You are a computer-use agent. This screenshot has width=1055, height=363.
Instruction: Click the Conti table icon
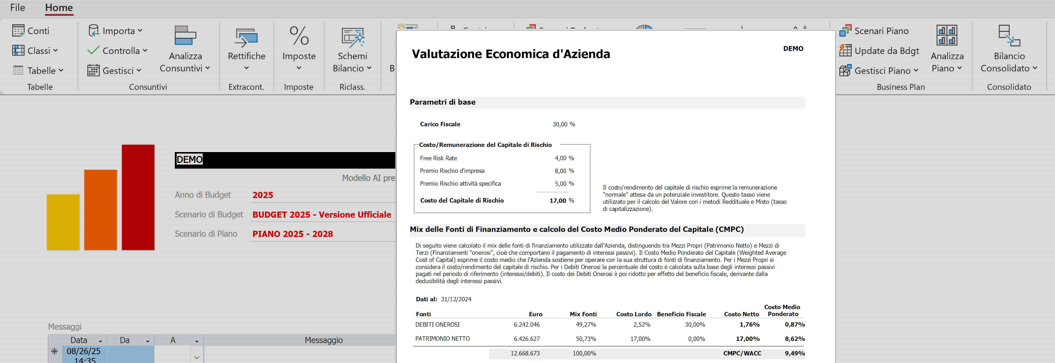pyautogui.click(x=18, y=31)
